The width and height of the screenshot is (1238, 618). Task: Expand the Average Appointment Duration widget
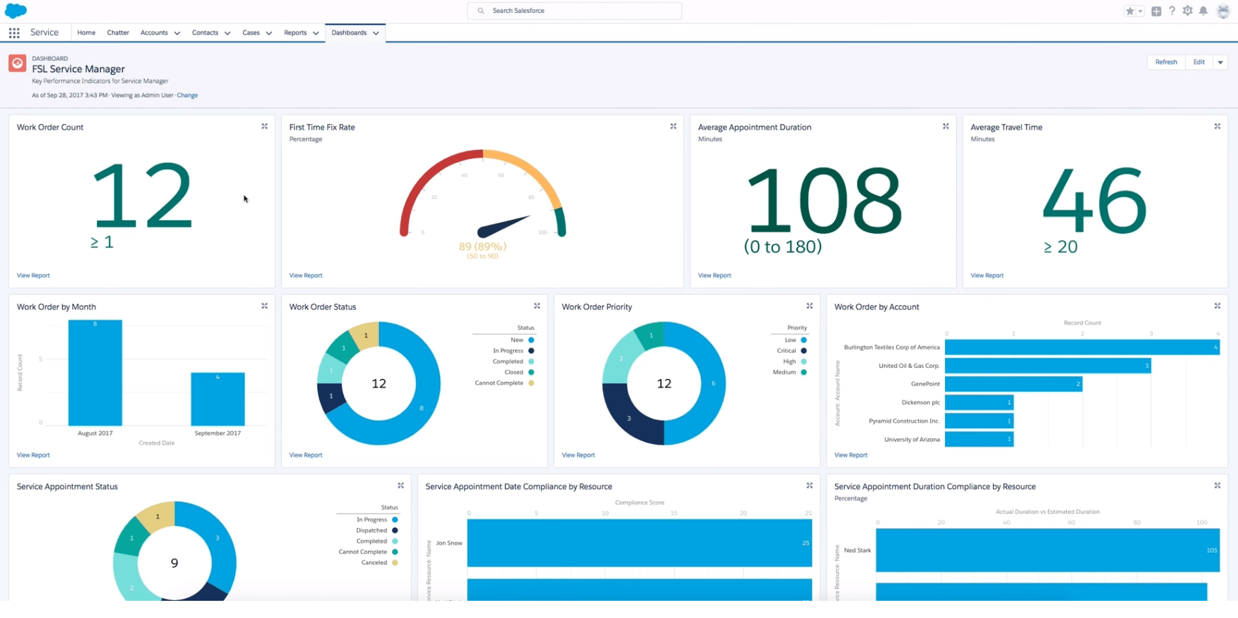pos(946,126)
